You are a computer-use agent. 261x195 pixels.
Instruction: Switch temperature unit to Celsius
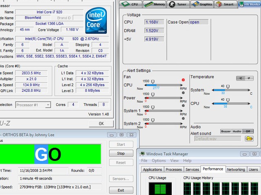[241, 78]
